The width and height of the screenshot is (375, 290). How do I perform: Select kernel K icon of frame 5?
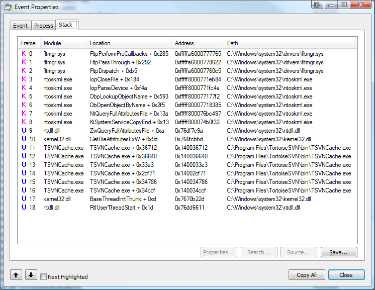(x=24, y=96)
